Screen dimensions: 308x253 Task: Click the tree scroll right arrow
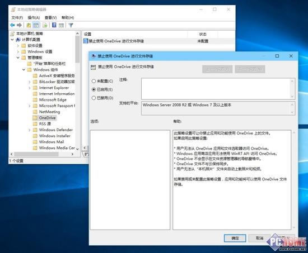point(72,154)
